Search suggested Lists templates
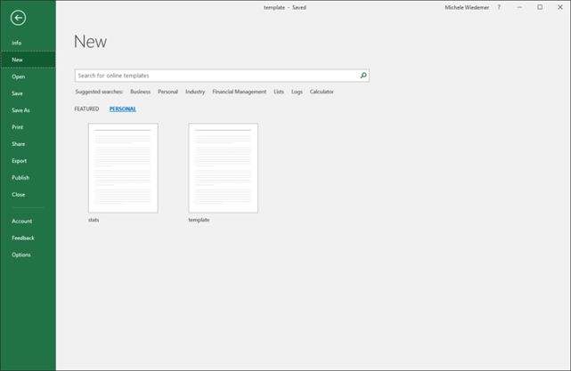 (279, 92)
